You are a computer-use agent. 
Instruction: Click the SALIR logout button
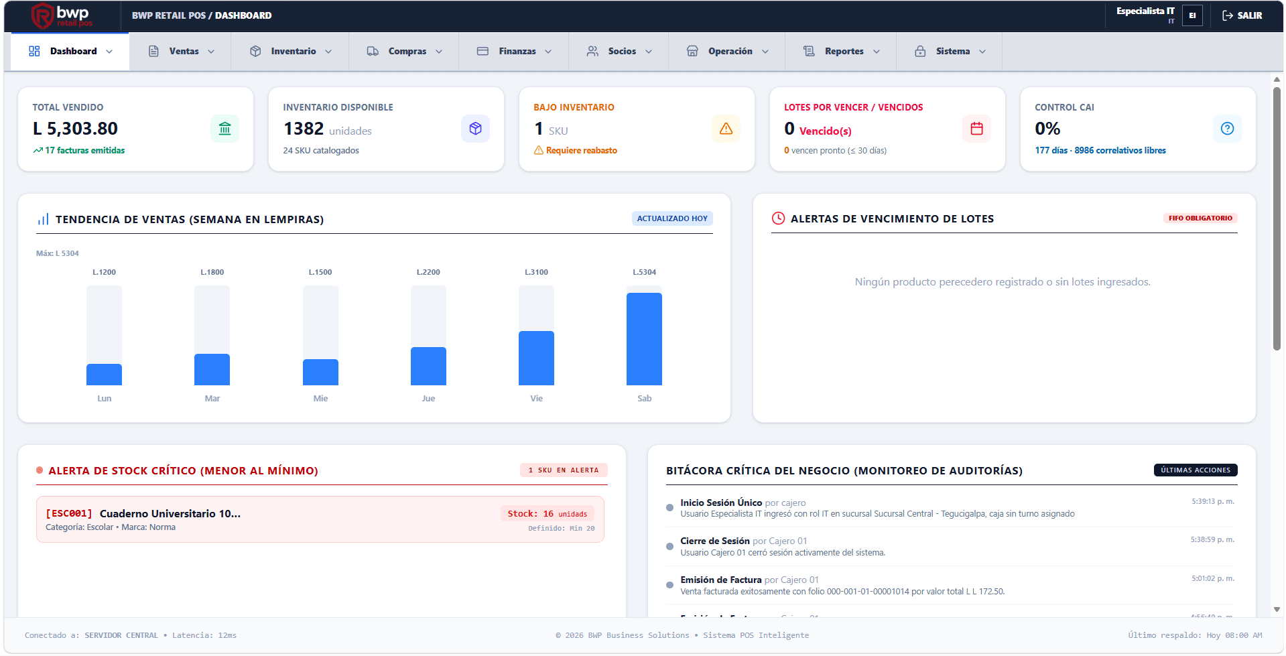point(1242,15)
